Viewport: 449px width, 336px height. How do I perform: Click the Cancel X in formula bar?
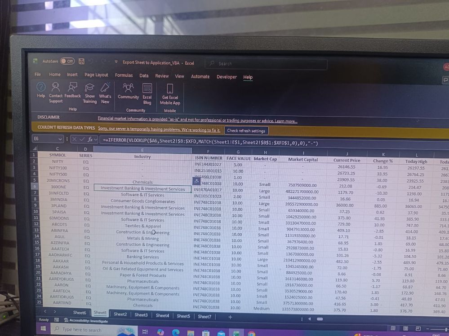pos(75,139)
